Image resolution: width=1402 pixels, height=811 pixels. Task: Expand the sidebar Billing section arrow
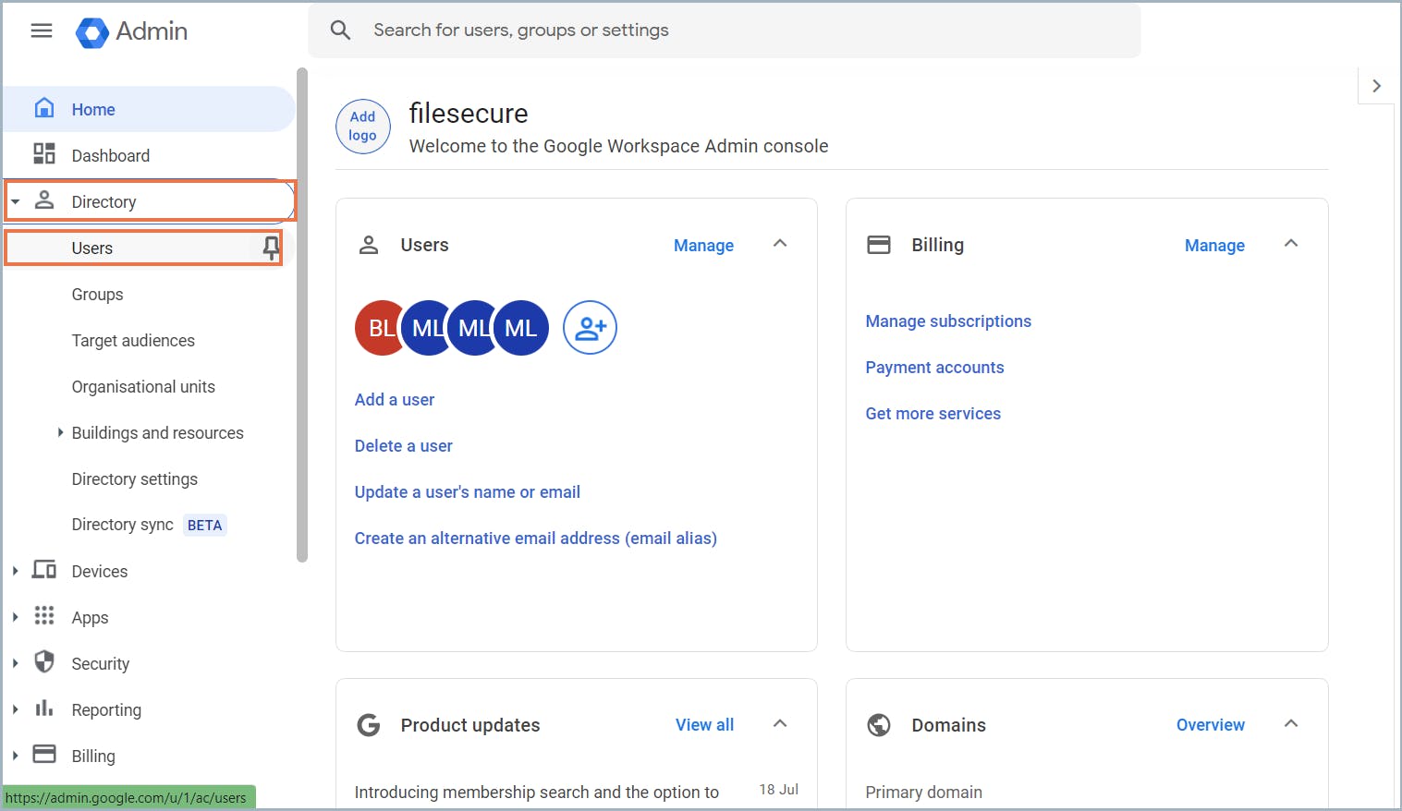click(x=16, y=756)
